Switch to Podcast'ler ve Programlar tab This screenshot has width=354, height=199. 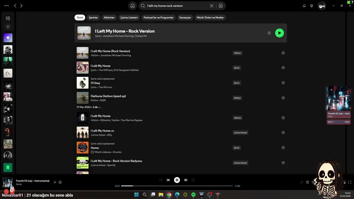click(x=158, y=17)
